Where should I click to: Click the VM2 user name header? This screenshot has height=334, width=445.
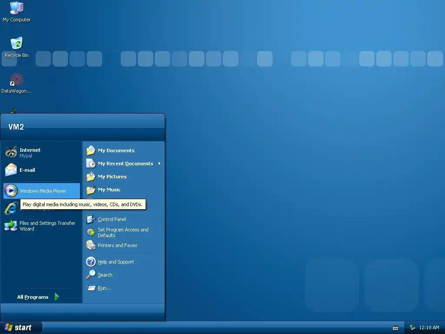pyautogui.click(x=16, y=127)
